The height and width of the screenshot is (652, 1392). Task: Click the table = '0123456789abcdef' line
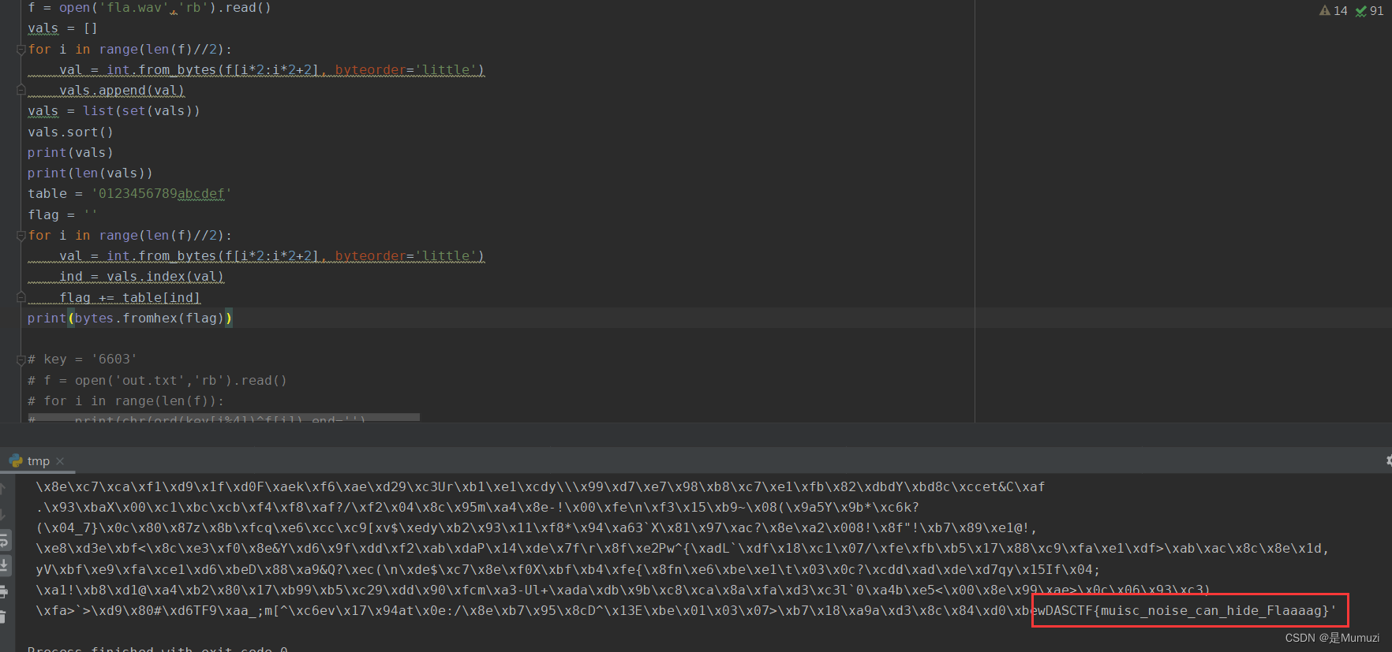point(129,193)
